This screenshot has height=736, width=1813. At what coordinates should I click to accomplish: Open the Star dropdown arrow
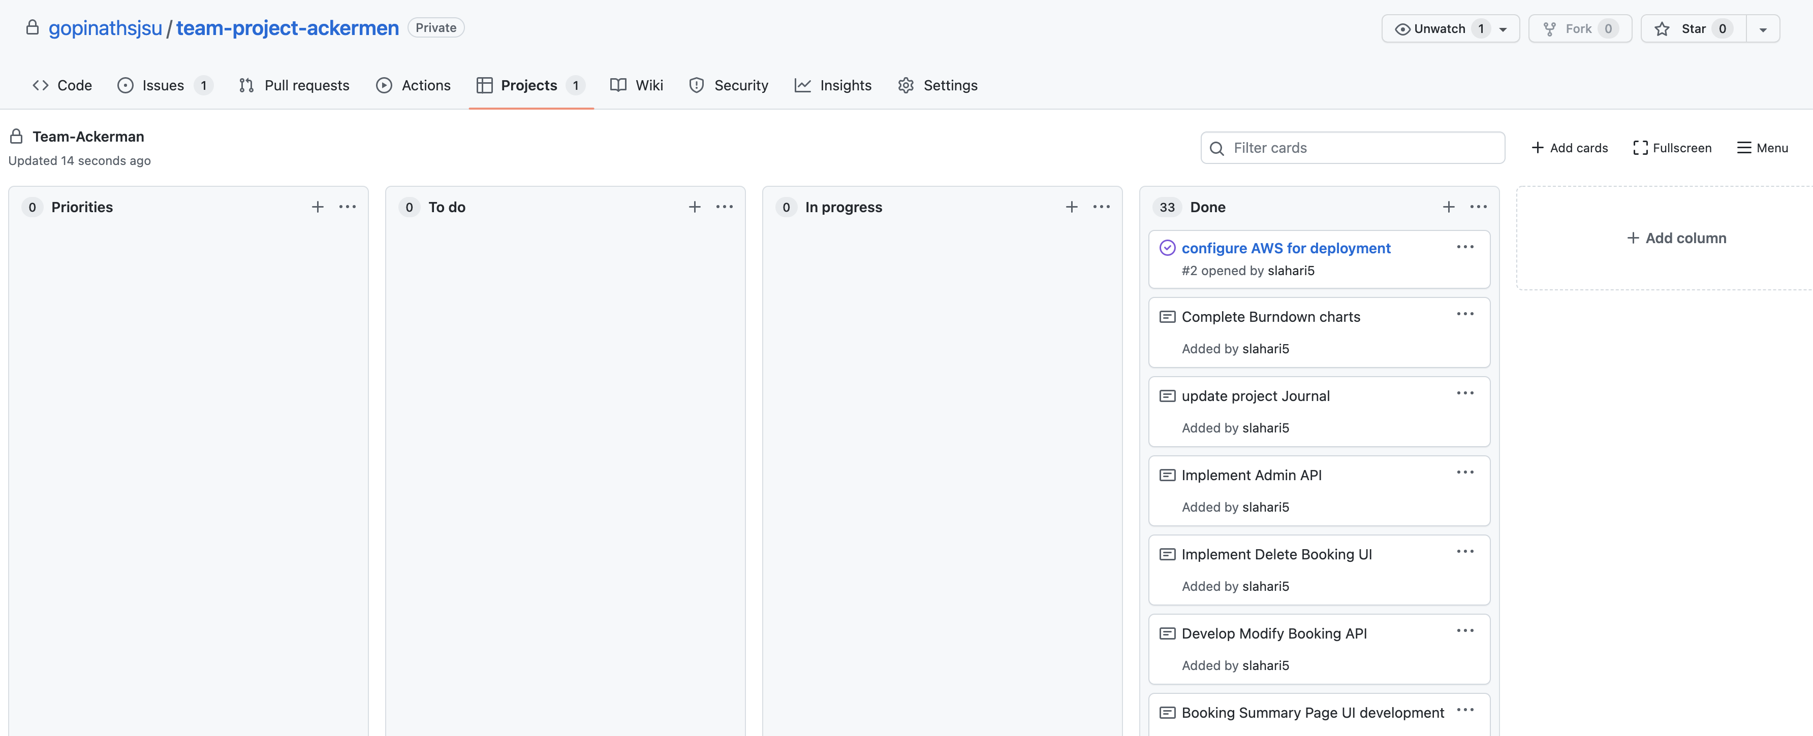pyautogui.click(x=1764, y=29)
